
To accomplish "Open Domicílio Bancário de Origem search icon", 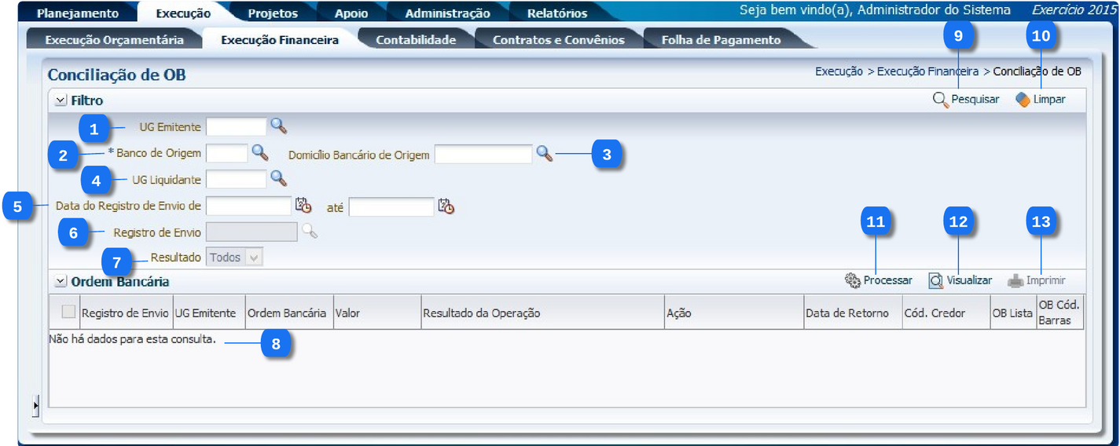I will 544,154.
